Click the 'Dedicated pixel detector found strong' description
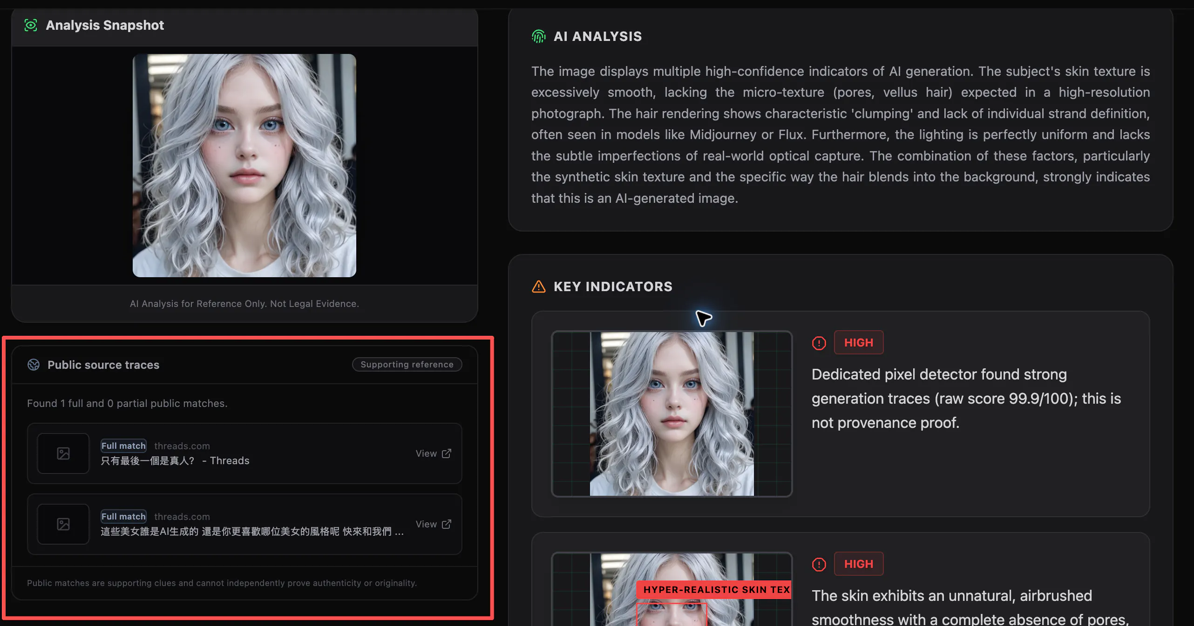Screen dimensions: 1194x626 pos(966,399)
